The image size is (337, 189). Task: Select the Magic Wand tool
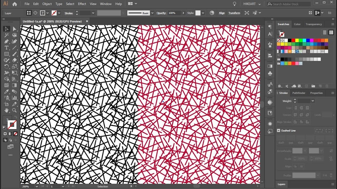click(x=7, y=35)
